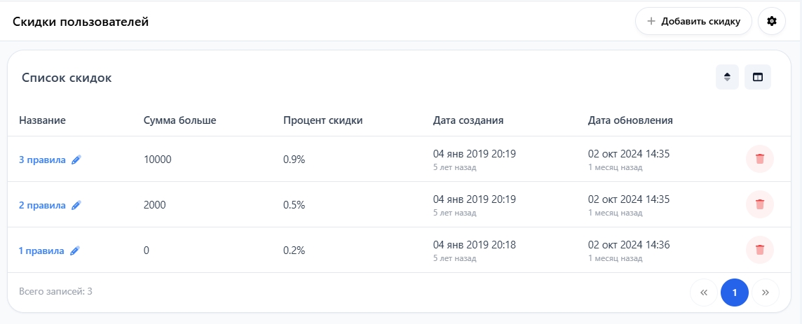This screenshot has height=324, width=802.
Task: Delete the "1 правила" discount
Action: tap(760, 250)
